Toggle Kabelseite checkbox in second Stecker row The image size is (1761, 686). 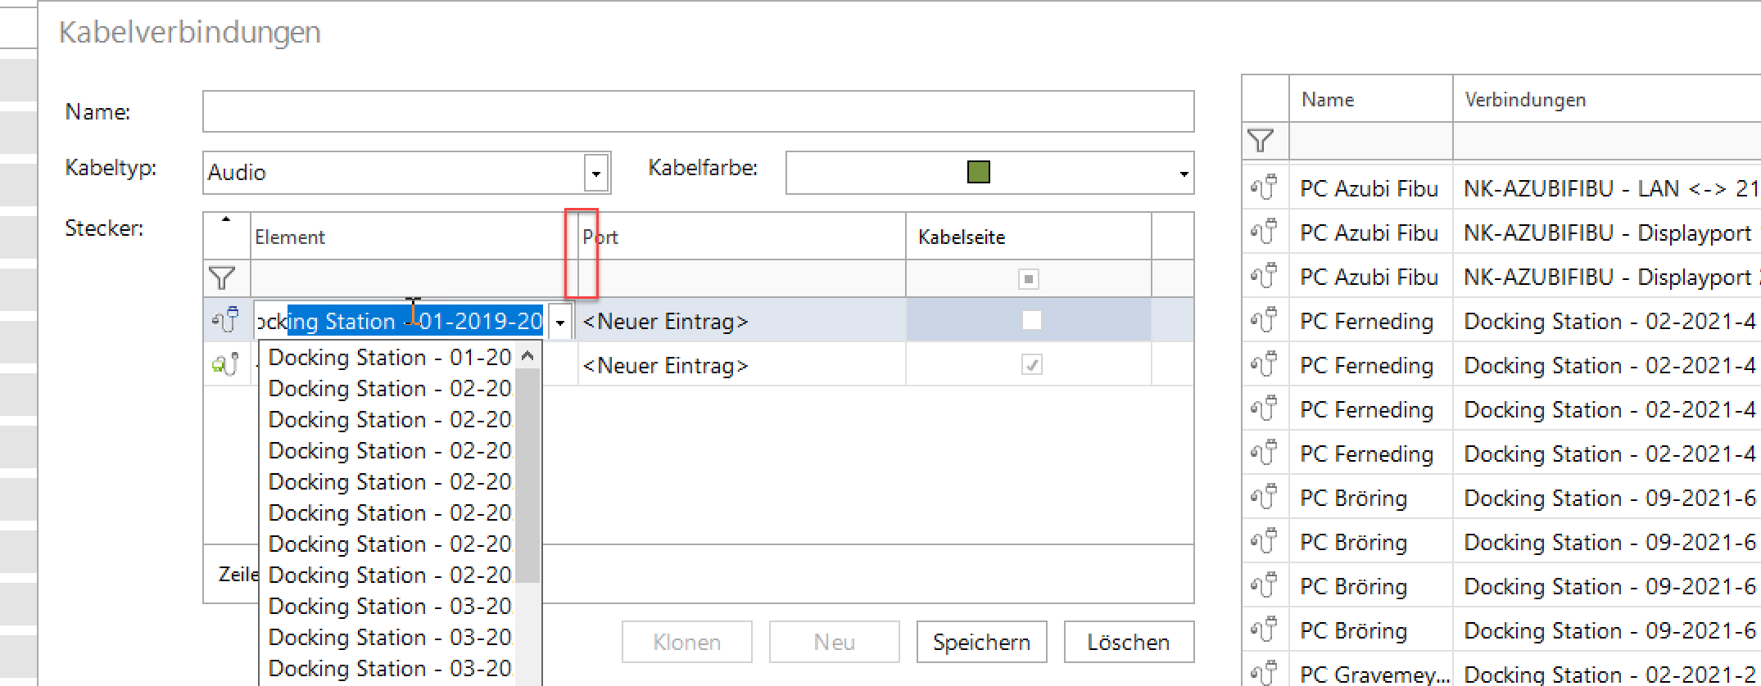point(1031,365)
